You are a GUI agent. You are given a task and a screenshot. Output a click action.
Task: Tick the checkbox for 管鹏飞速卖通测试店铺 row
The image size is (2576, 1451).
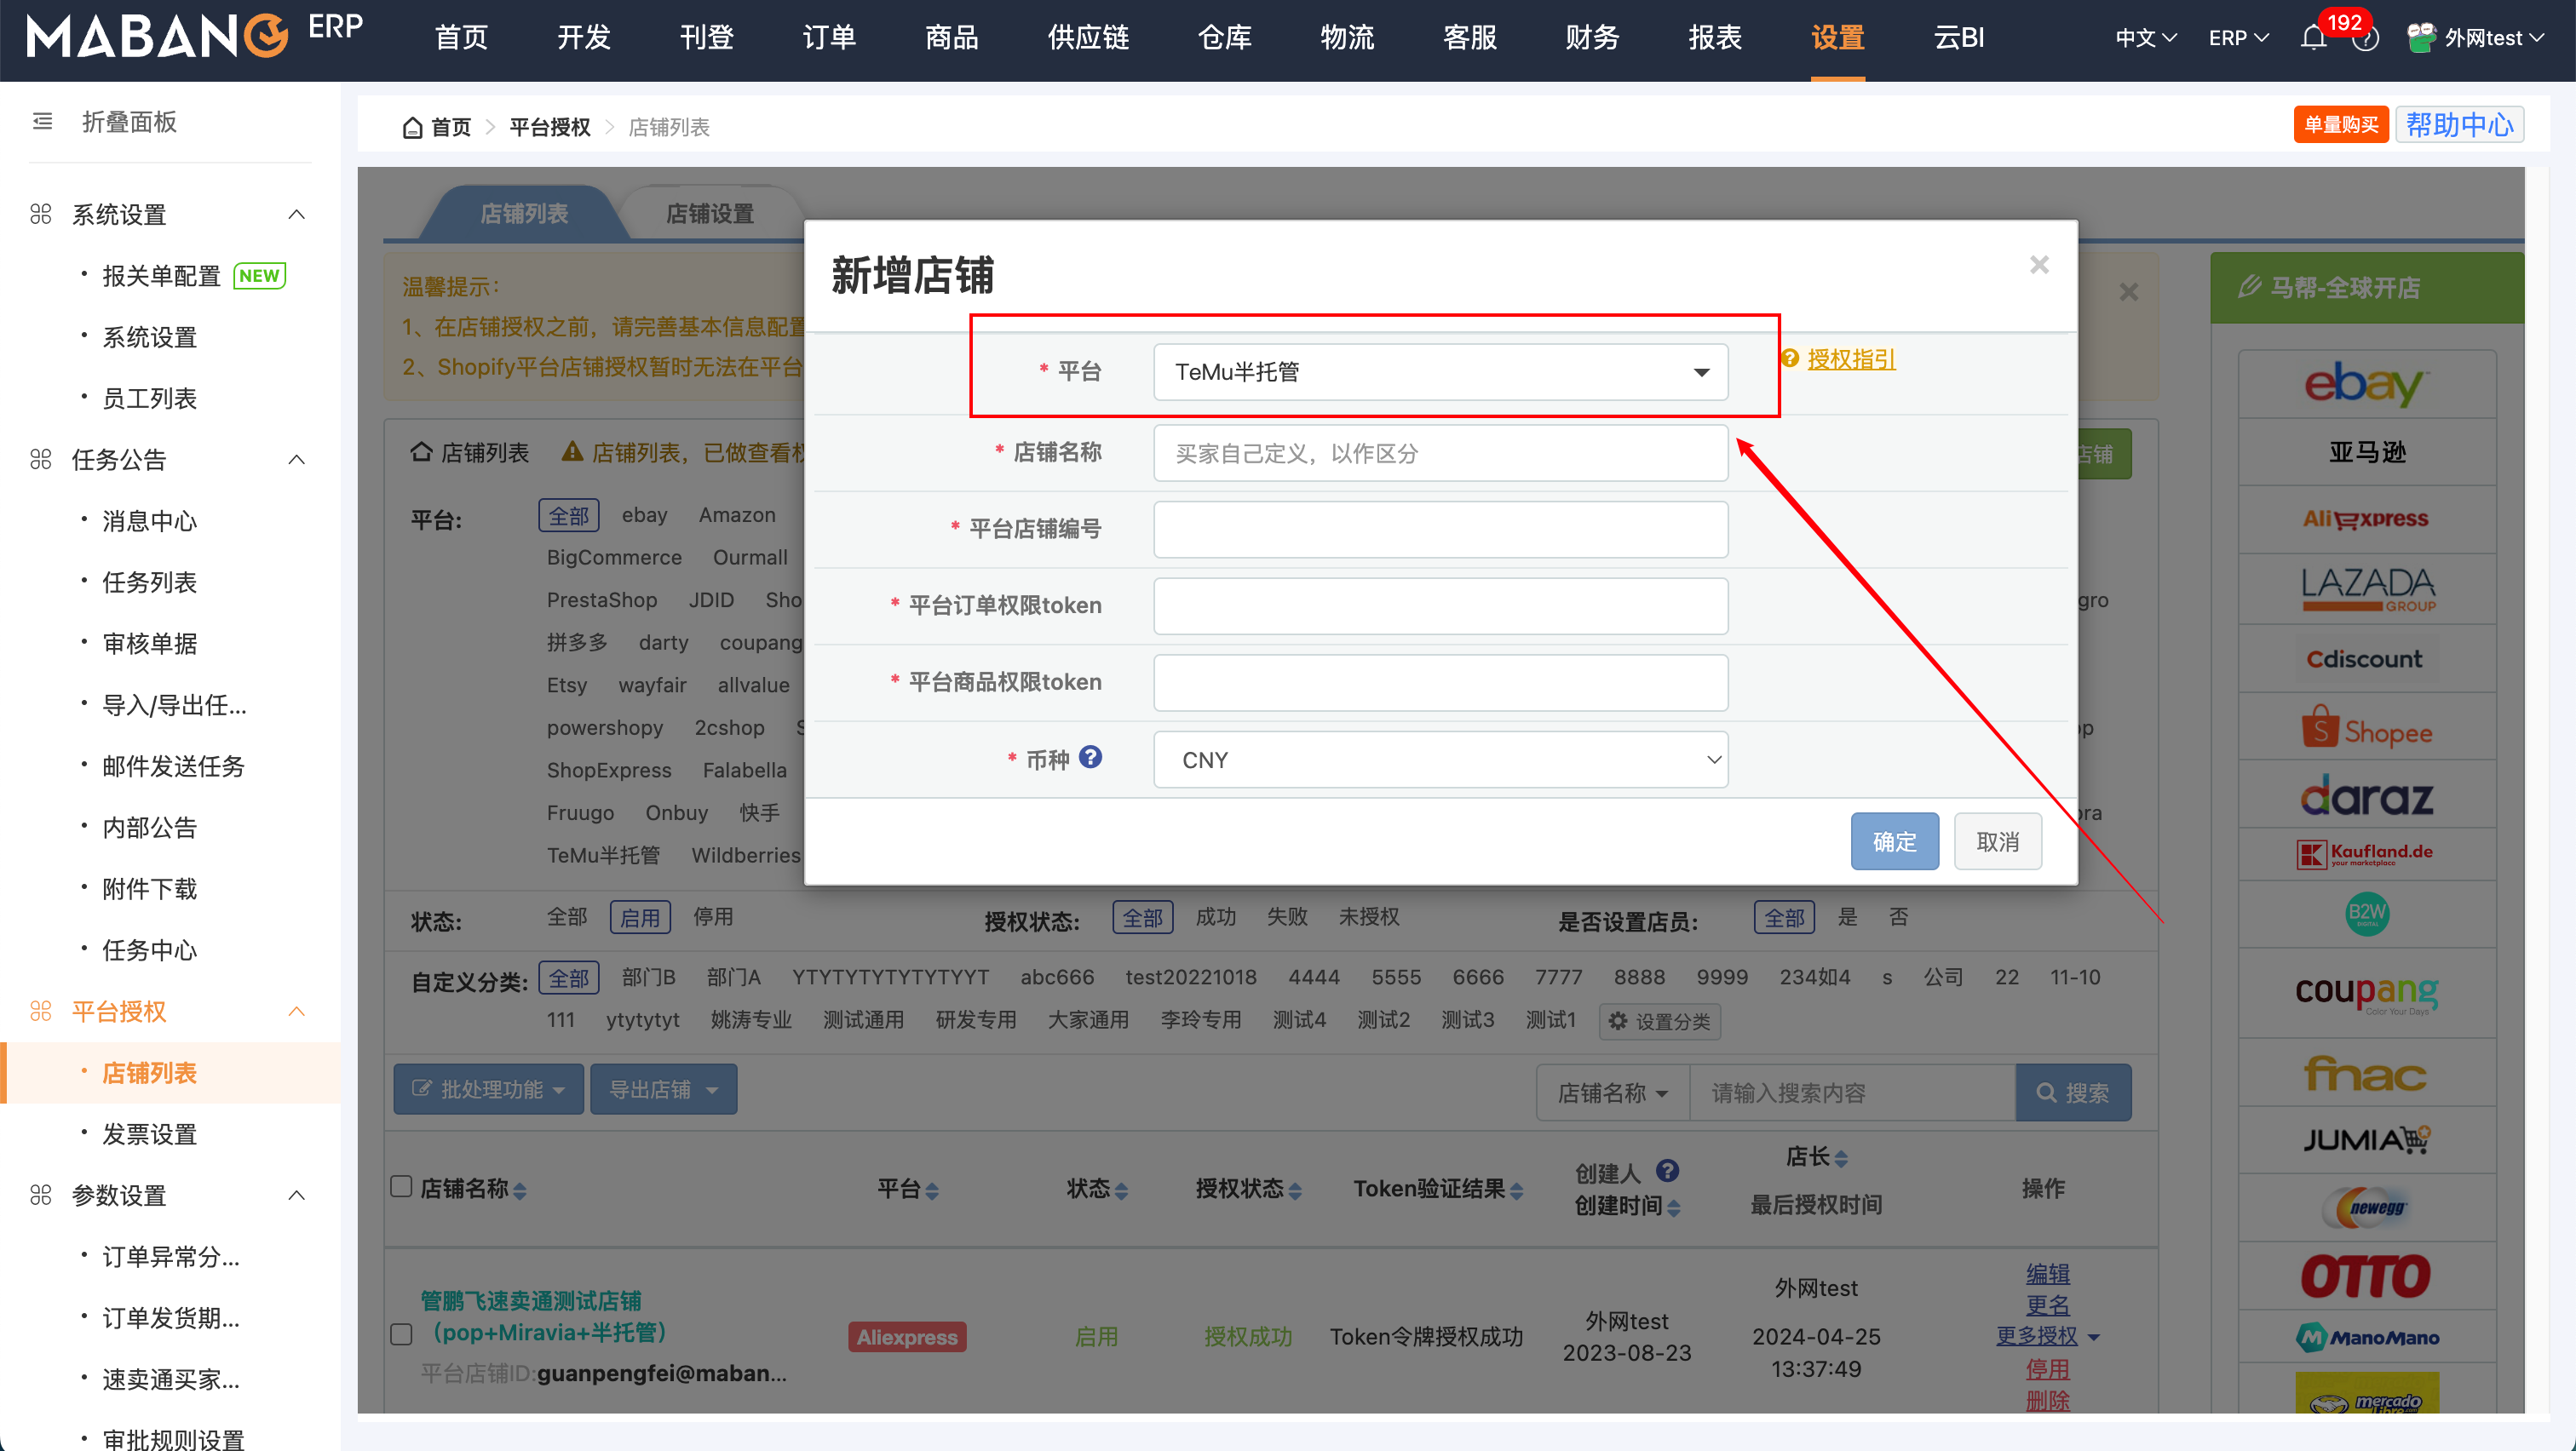coord(401,1335)
